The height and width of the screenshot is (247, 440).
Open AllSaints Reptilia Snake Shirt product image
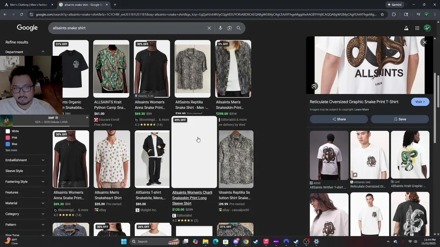(x=192, y=69)
